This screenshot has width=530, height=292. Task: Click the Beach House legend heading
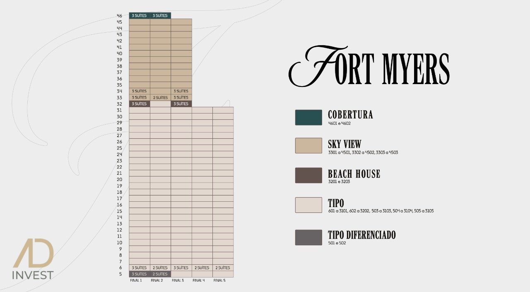(x=354, y=174)
